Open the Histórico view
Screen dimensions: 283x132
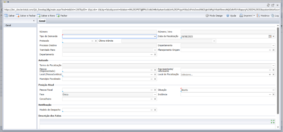click(x=263, y=16)
